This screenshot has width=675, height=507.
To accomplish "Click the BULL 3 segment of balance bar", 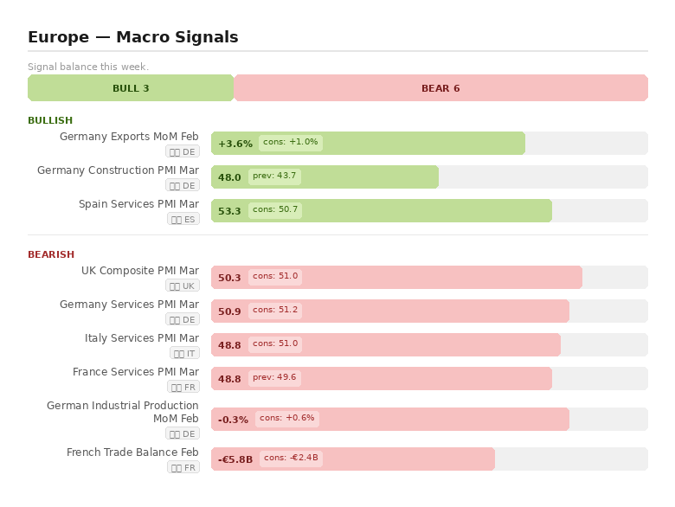I will 131,88.
